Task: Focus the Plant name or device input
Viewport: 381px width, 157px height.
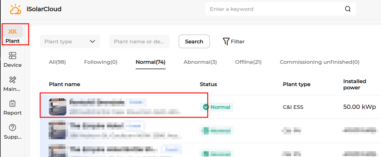Action: pyautogui.click(x=139, y=42)
